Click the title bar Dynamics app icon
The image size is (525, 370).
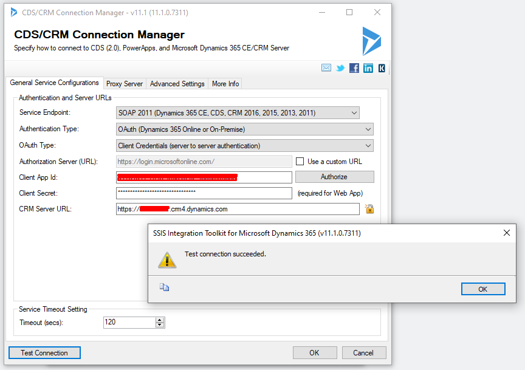pos(14,12)
